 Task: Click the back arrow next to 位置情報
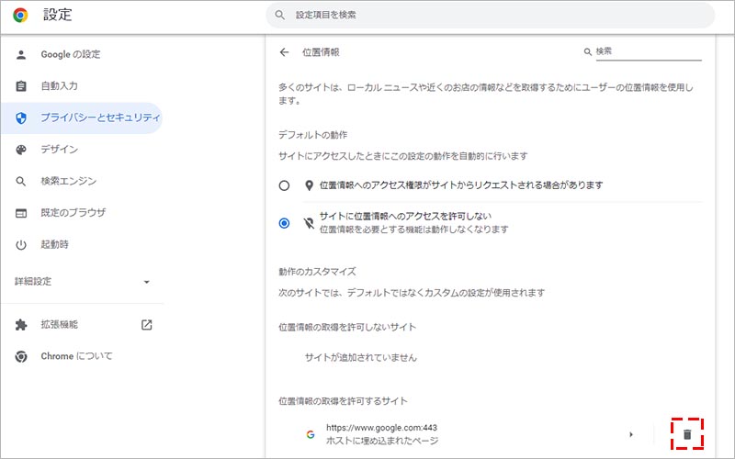coord(285,52)
